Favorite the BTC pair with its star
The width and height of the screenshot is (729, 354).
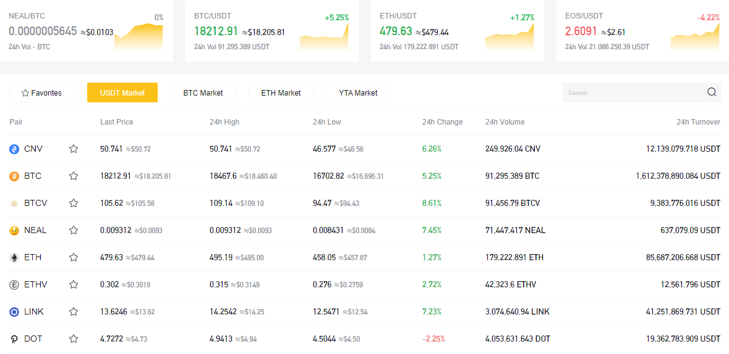click(74, 176)
